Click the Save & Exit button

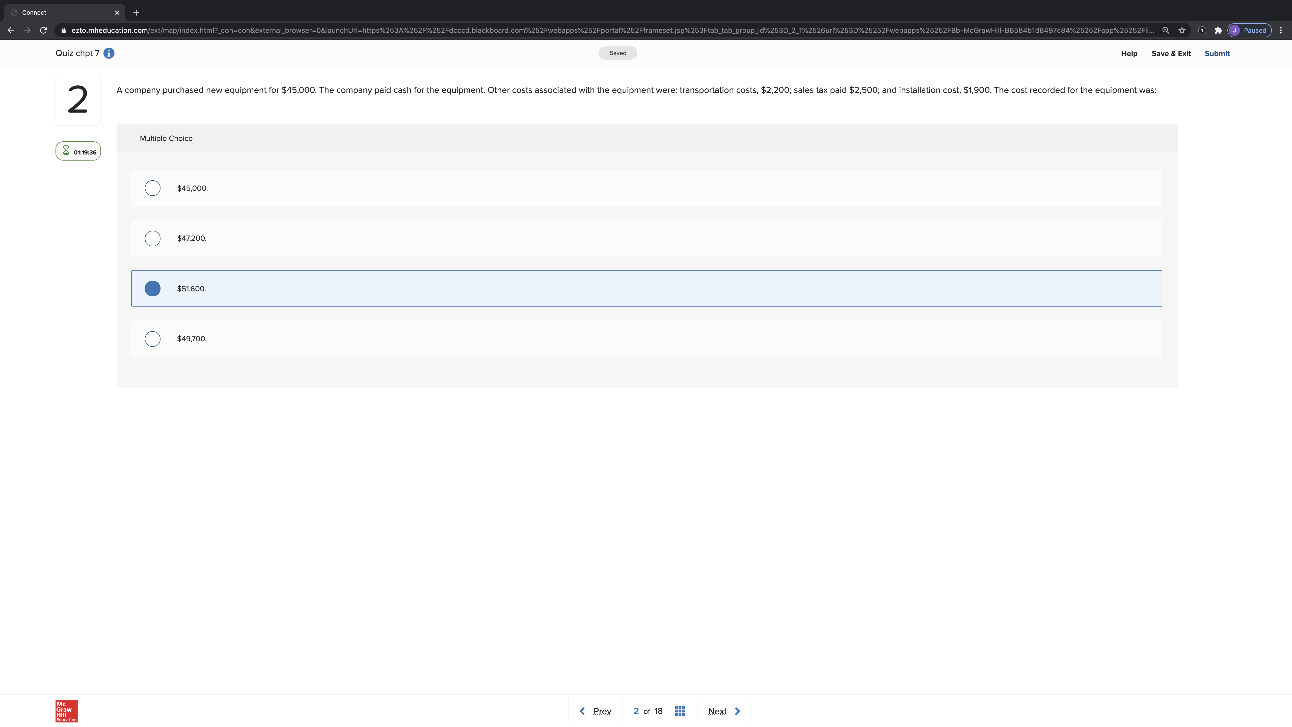[1171, 53]
